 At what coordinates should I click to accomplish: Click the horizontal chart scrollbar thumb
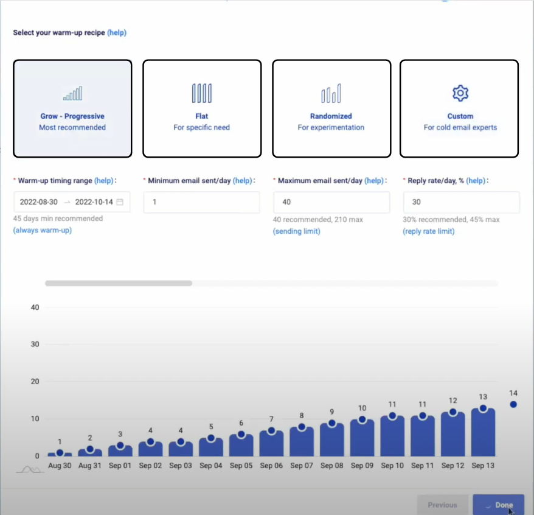(119, 283)
